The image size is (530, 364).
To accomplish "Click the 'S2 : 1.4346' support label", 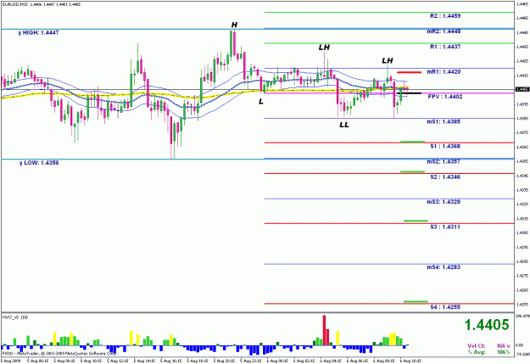I will [x=445, y=177].
